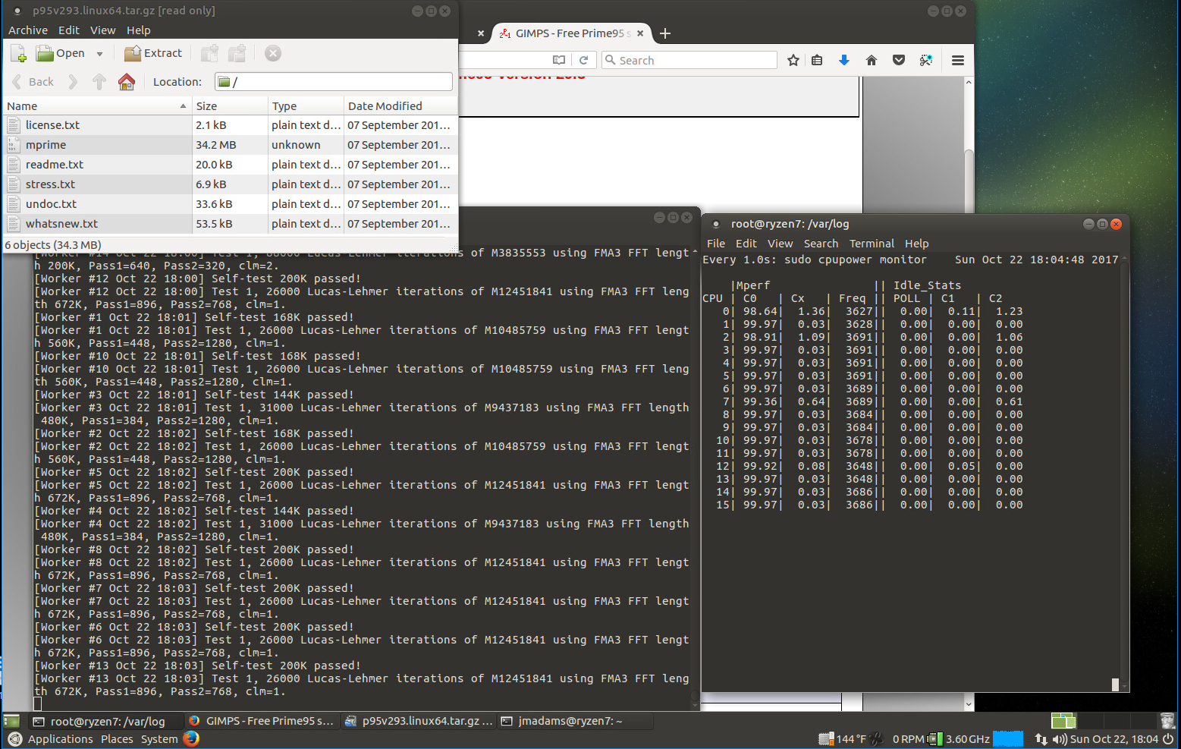Extract the archive files
1181x749 pixels.
coord(154,53)
